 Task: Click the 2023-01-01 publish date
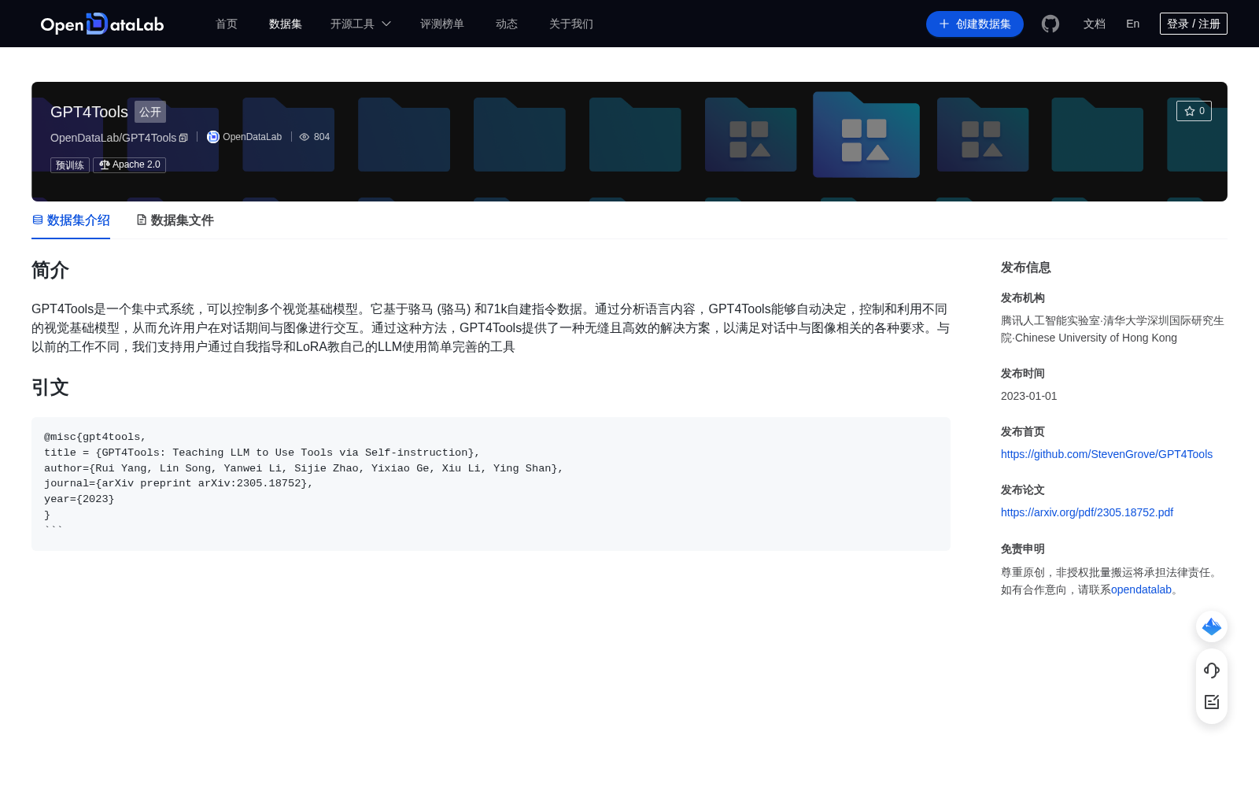[1029, 396]
